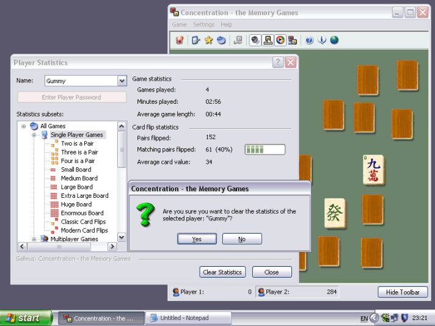Select Small Board subset
Image resolution: width=435 pixels, height=326 pixels.
point(76,170)
